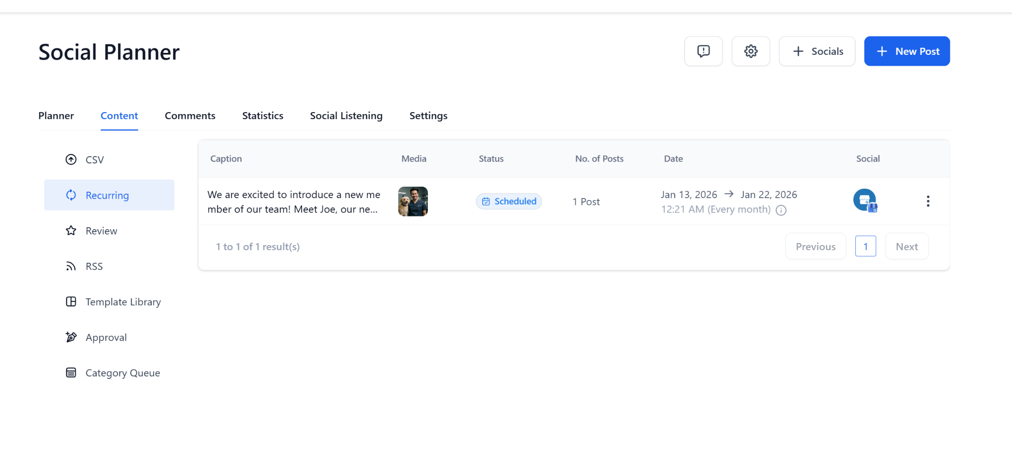1012x452 pixels.
Task: Click the recurring schedule info icon
Action: coord(781,210)
